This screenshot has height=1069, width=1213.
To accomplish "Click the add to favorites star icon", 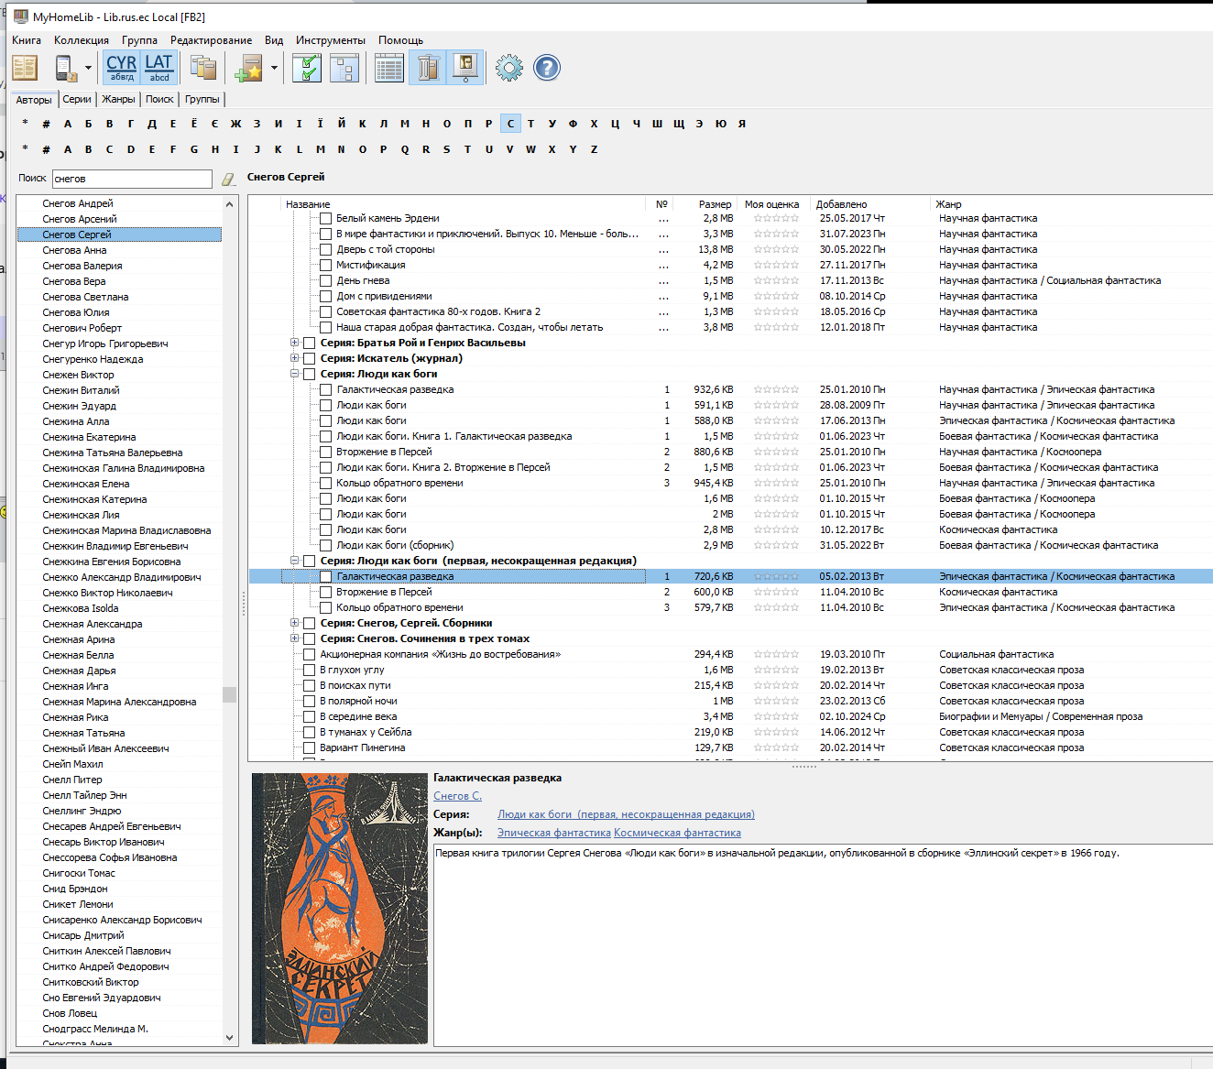I will coord(248,68).
